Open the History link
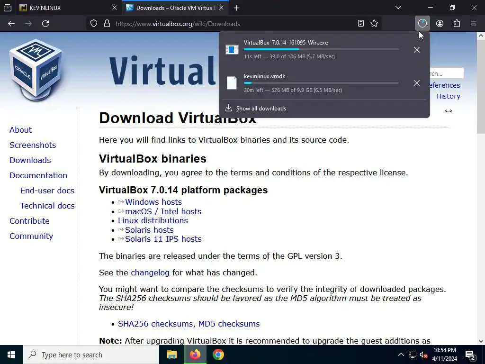The height and width of the screenshot is (364, 485). pyautogui.click(x=448, y=96)
